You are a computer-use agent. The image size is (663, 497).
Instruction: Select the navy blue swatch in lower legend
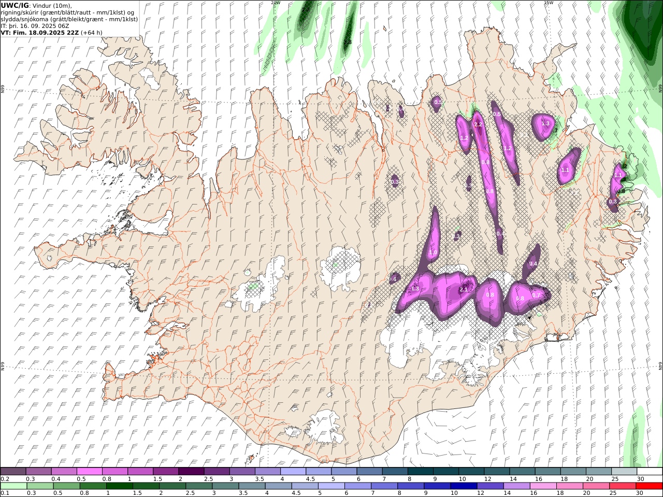point(463,486)
